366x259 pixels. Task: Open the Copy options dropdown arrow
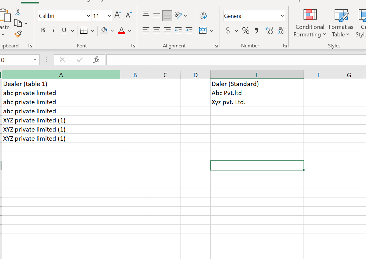[x=26, y=23]
